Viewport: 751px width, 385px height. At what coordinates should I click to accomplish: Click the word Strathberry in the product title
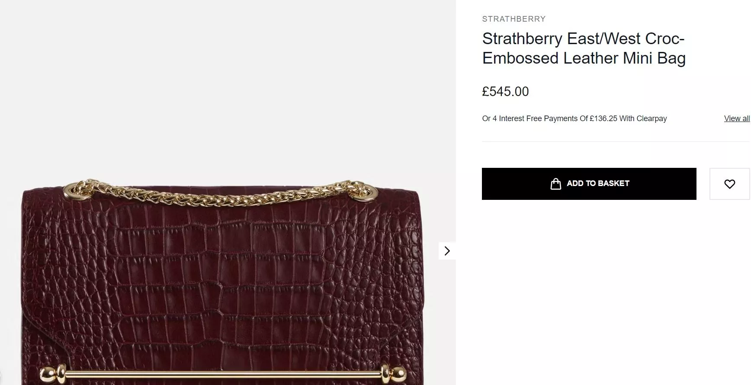(x=522, y=39)
